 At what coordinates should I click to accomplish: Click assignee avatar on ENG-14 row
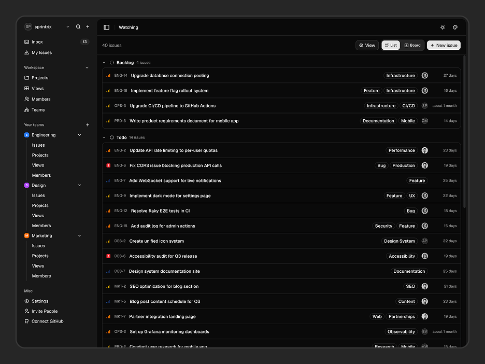[x=425, y=76]
